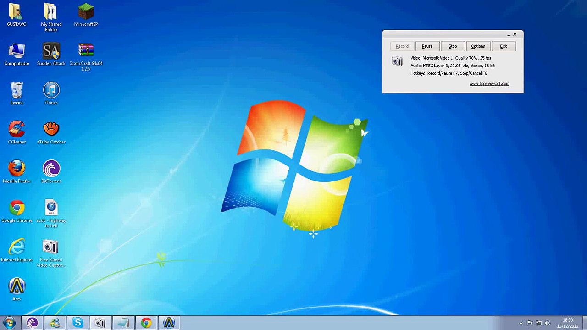Image resolution: width=587 pixels, height=330 pixels.
Task: Open the Action Center flag icon
Action: point(530,323)
